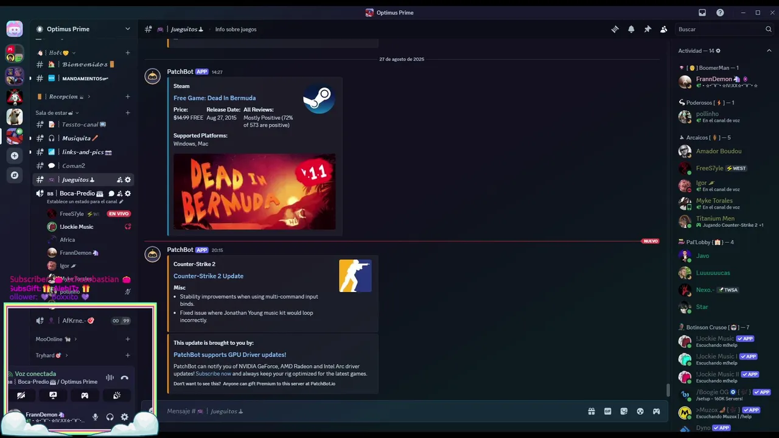Click the message input for Jueguitos
This screenshot has height=438, width=779.
coord(371,411)
